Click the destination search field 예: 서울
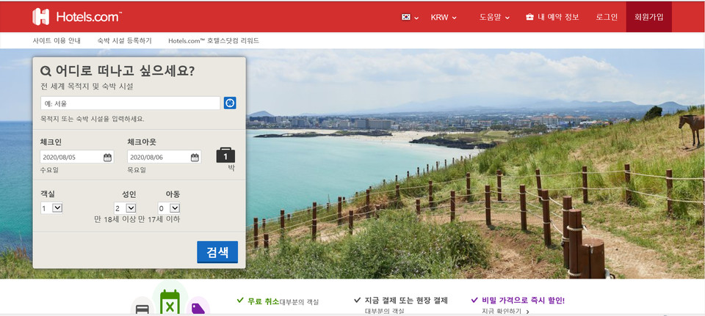The height and width of the screenshot is (316, 705). pyautogui.click(x=131, y=103)
